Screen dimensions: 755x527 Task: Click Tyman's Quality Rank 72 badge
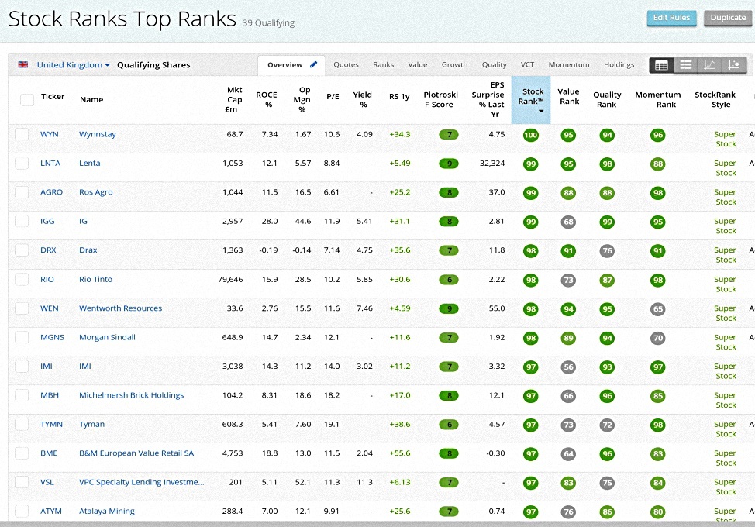607,425
